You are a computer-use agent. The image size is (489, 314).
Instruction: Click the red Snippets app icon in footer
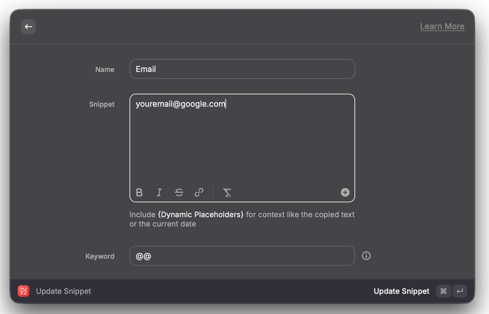[x=24, y=291]
